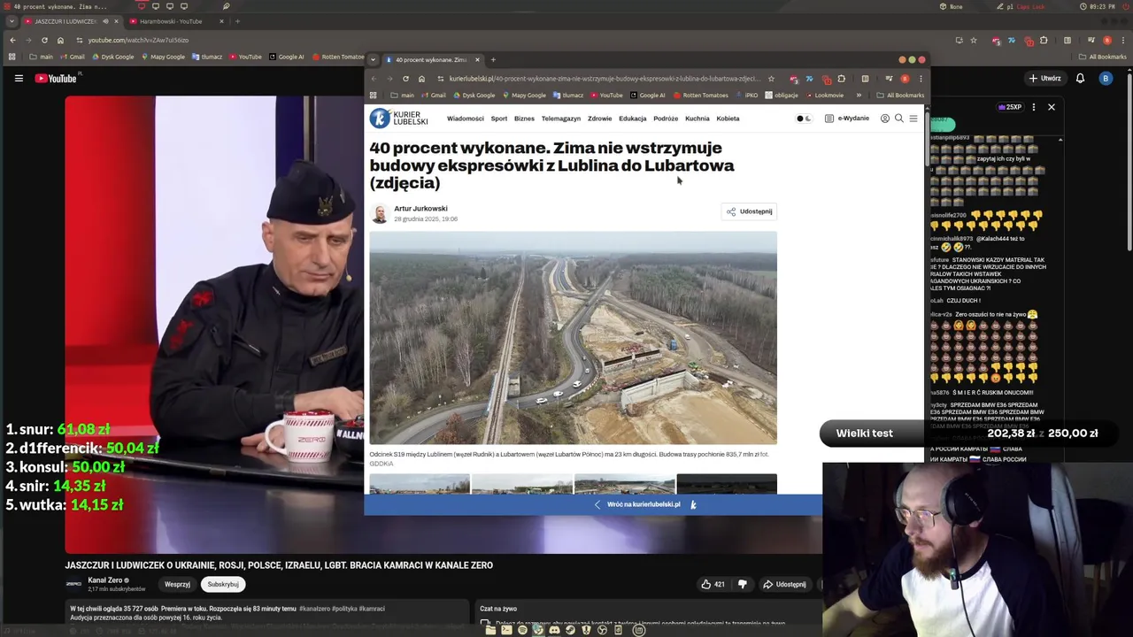Open Gmail bookmark in YouTube window
This screenshot has width=1133, height=637.
pyautogui.click(x=73, y=57)
